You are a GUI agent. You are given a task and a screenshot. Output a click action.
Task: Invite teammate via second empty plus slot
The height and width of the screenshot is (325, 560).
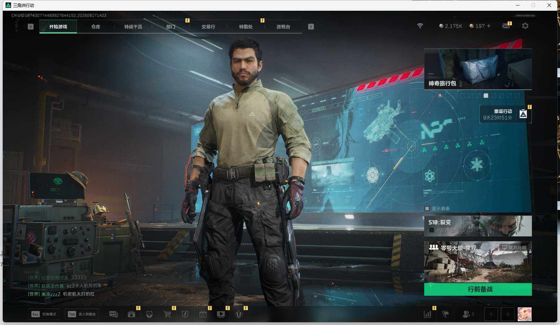(x=508, y=314)
